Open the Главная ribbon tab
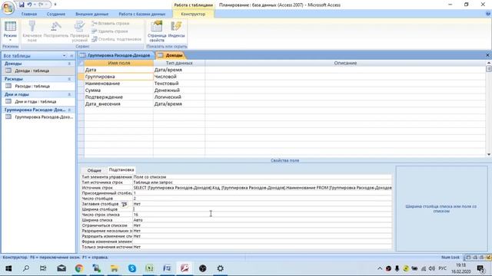The image size is (492, 276). (29, 14)
